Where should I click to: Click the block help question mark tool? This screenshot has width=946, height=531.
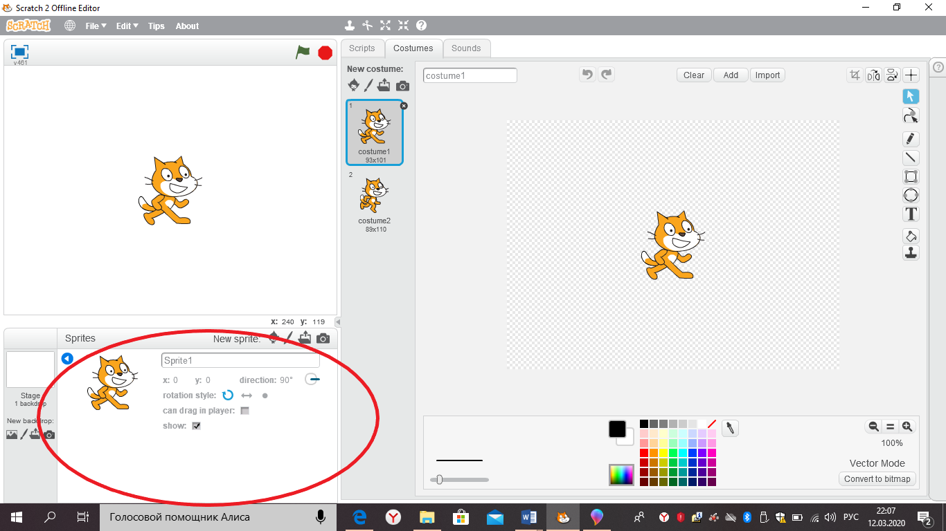click(421, 26)
